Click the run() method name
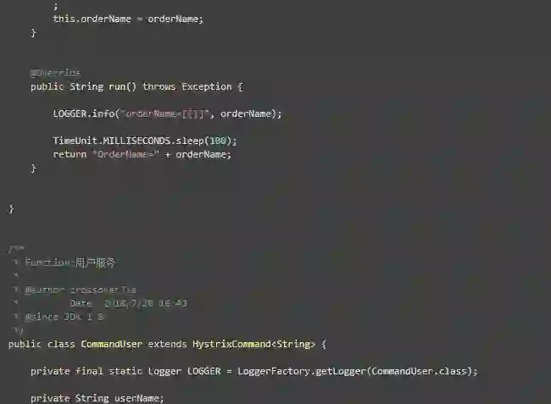Viewport: 551px width, 404px height. [x=122, y=86]
